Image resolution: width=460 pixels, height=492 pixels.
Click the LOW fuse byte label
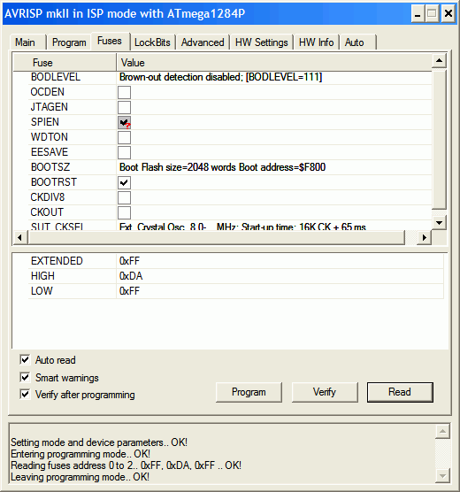point(42,291)
